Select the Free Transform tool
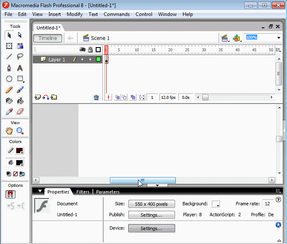The image size is (287, 244). point(9,46)
